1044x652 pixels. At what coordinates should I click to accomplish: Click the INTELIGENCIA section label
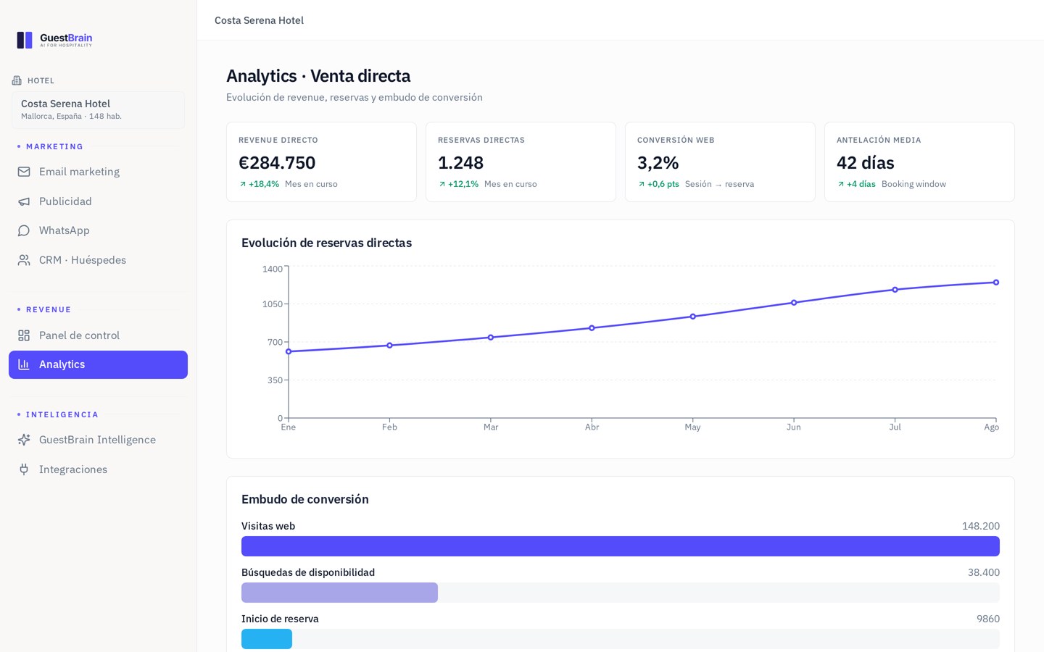(62, 414)
